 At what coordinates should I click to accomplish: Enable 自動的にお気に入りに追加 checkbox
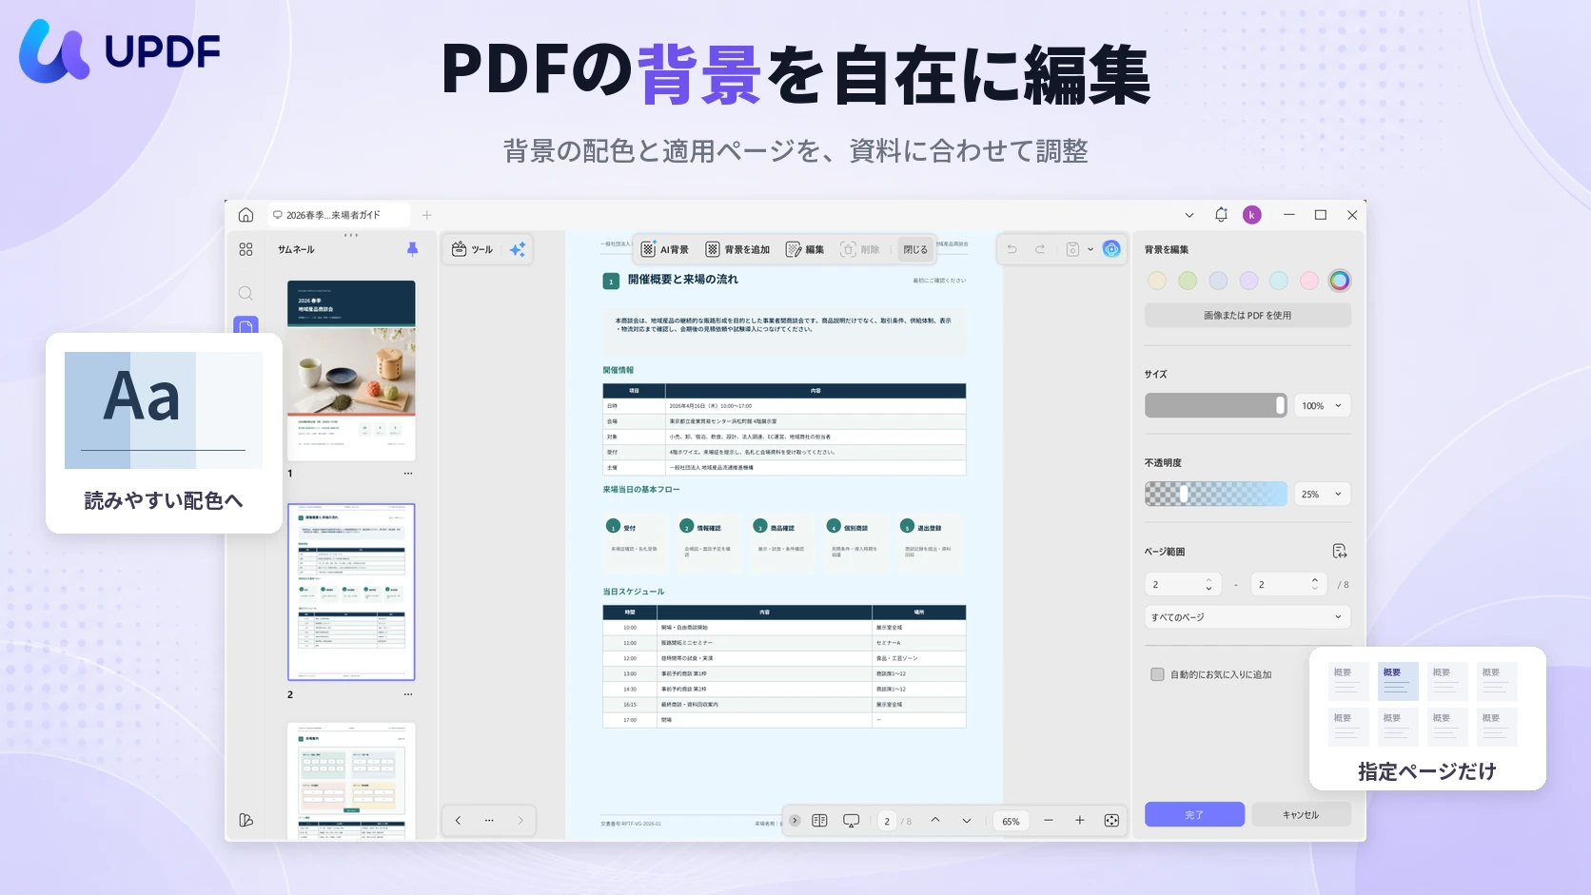tap(1157, 674)
